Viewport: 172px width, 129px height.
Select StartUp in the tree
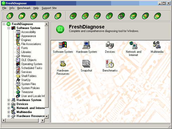click(x=26, y=80)
